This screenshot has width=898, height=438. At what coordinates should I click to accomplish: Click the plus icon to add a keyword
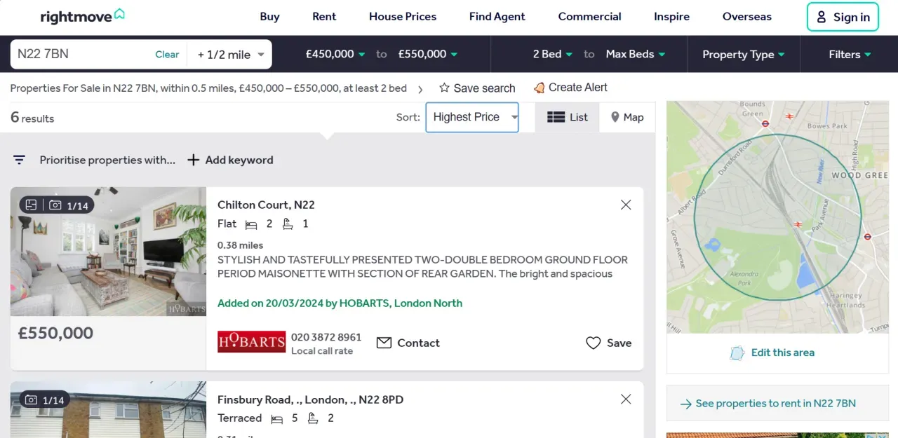(x=193, y=160)
